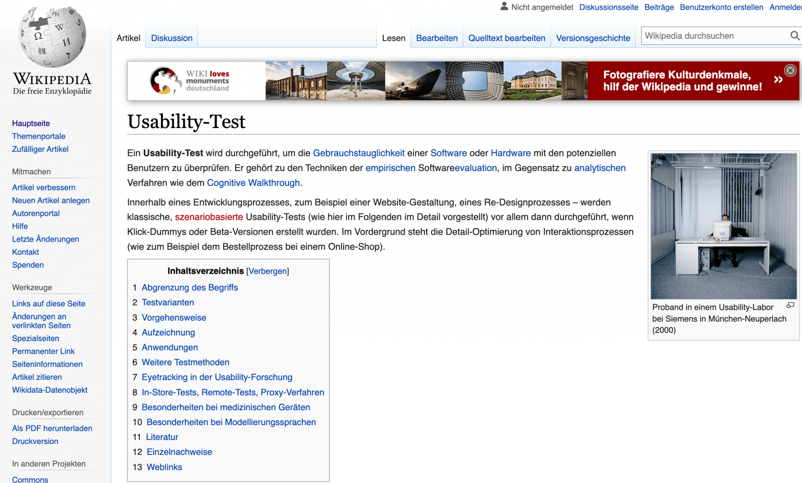This screenshot has height=483, width=802.
Task: Select Quelltext bearbeiten
Action: tap(507, 38)
